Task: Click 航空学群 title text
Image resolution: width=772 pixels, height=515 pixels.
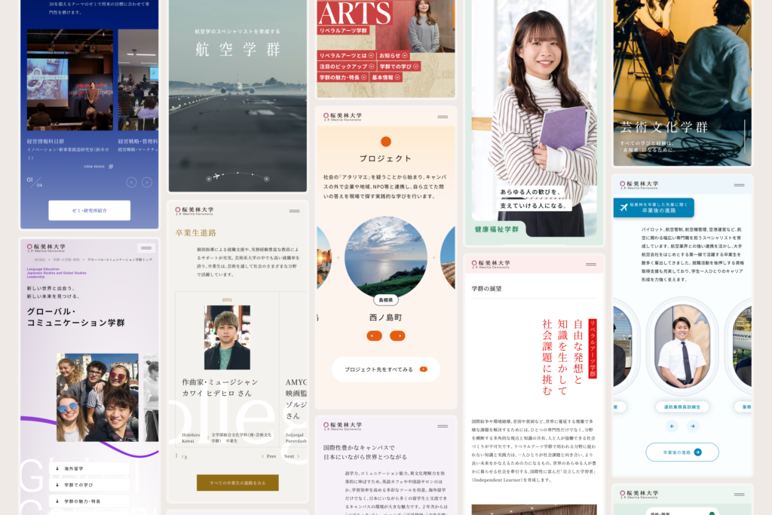Action: 237,49
